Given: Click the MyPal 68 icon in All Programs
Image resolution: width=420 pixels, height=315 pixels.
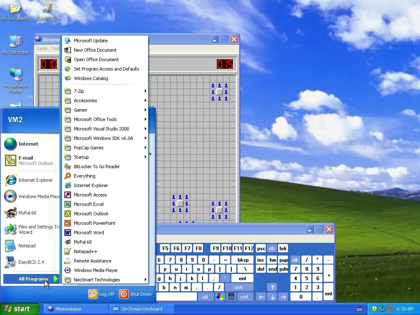Looking at the screenshot, I should pos(68,242).
